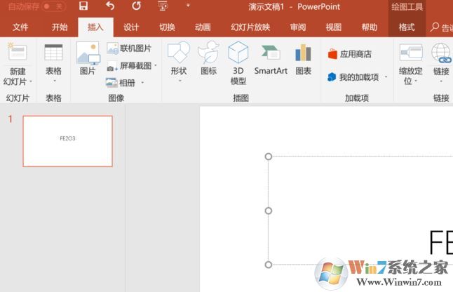The width and height of the screenshot is (453, 292).
Task: Expand the 缩放定位 dropdown arrow
Action: 416,81
